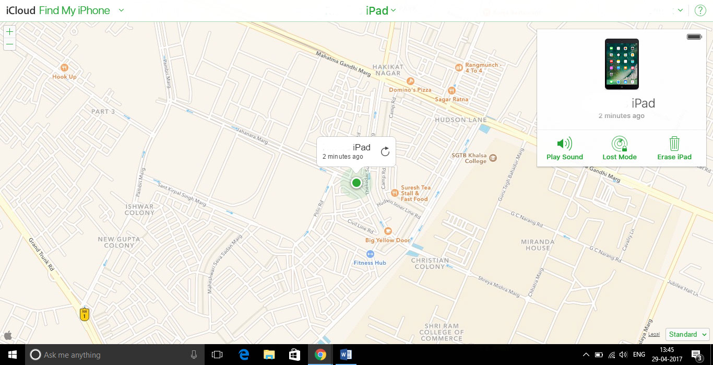Play a sound on the iPad
Image resolution: width=713 pixels, height=365 pixels.
click(565, 148)
